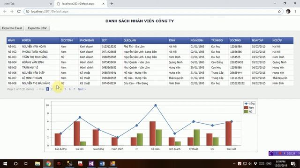Image resolution: width=300 pixels, height=168 pixels.
Task: Click the browser back arrow
Action: click(5, 11)
